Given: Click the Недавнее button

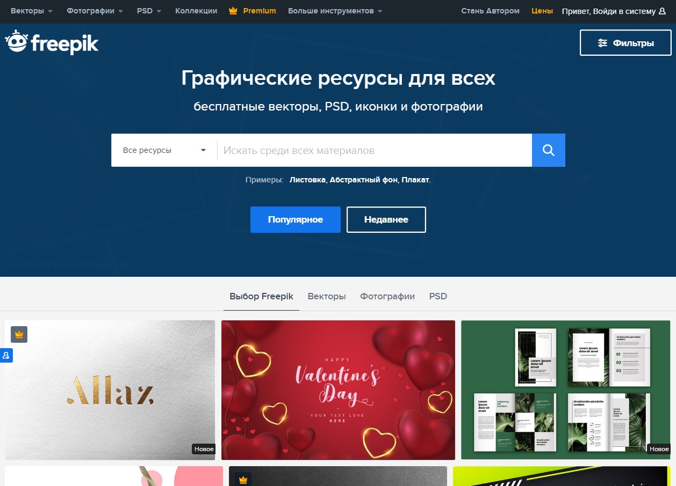Looking at the screenshot, I should (x=386, y=219).
